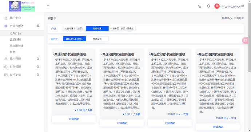Viewport: 251px width, 132px height.
Task: Select the 免费专区 product tab
Action: [x=97, y=28]
